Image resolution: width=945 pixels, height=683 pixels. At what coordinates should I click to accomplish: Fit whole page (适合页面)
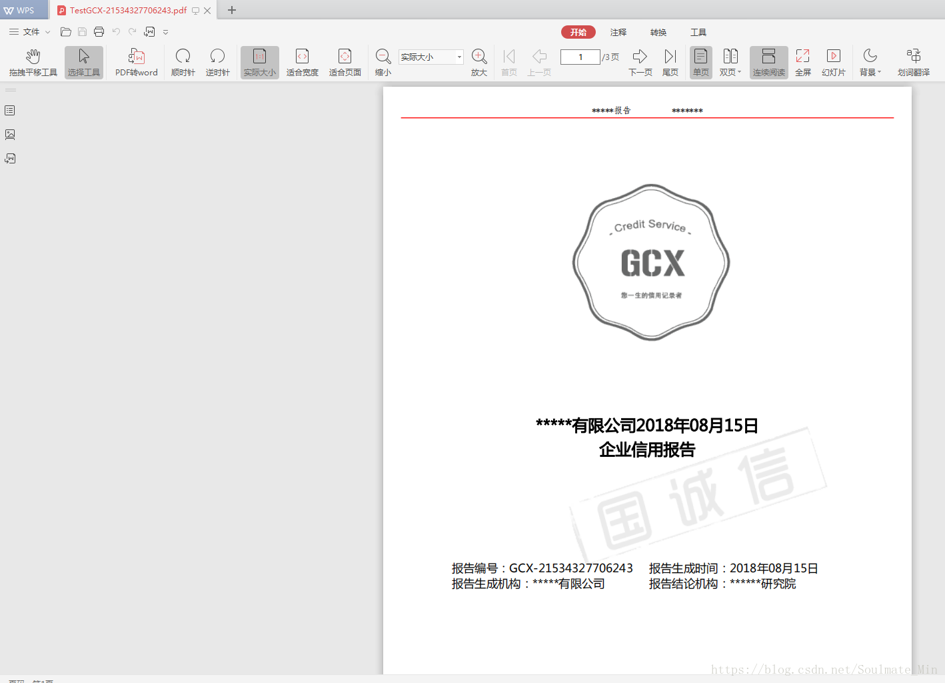[345, 63]
